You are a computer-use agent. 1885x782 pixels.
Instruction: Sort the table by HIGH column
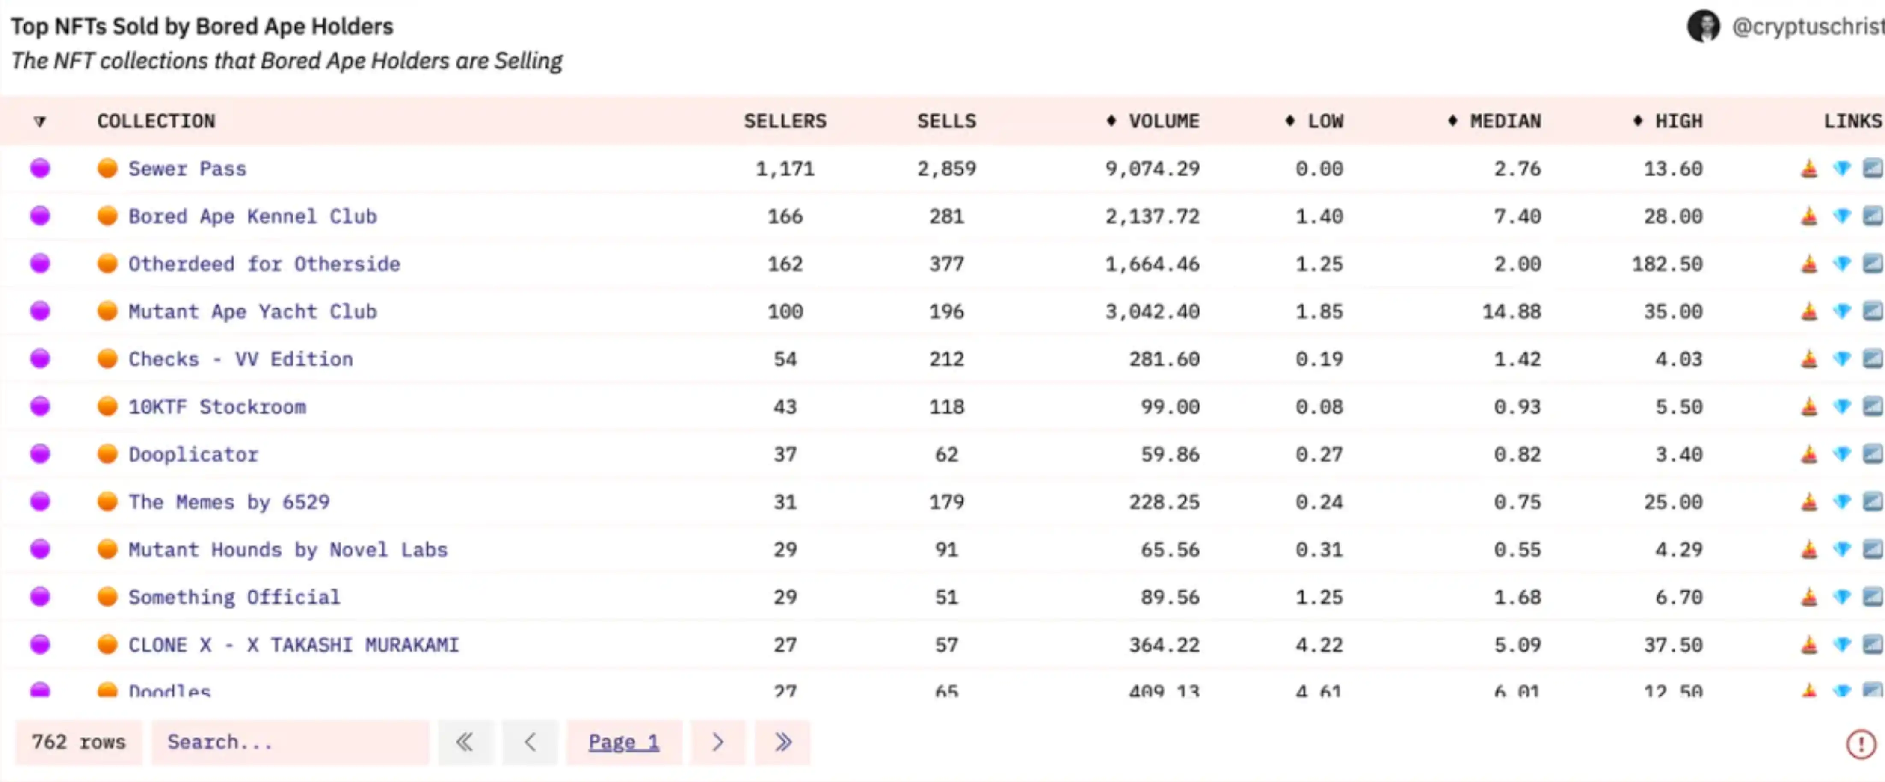1668,121
